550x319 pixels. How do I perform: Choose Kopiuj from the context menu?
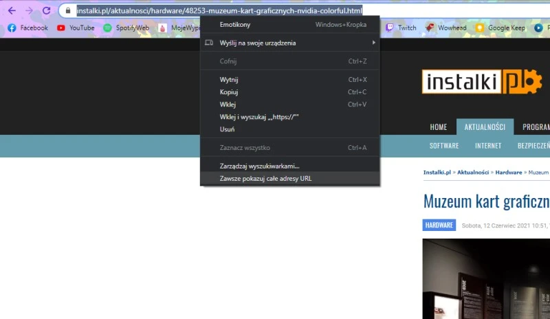pyautogui.click(x=289, y=92)
